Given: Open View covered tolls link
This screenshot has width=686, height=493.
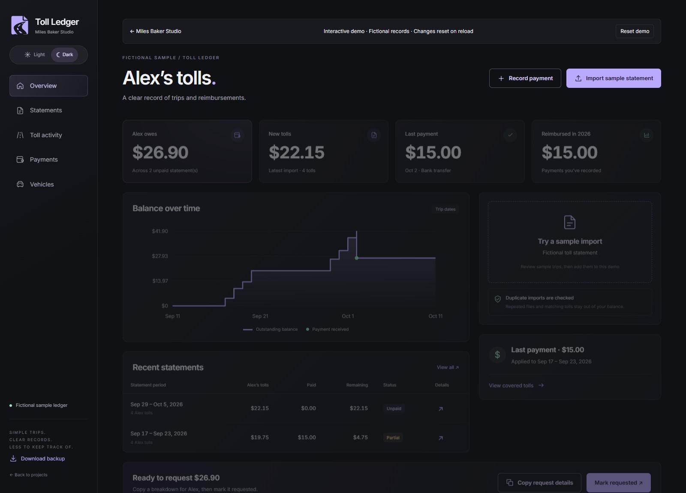Looking at the screenshot, I should (x=516, y=385).
